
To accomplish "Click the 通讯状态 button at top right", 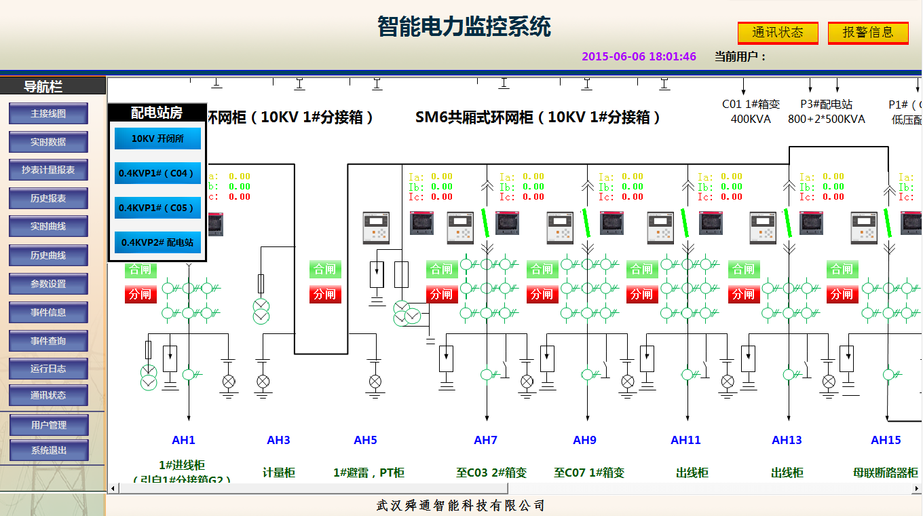I will [x=778, y=33].
